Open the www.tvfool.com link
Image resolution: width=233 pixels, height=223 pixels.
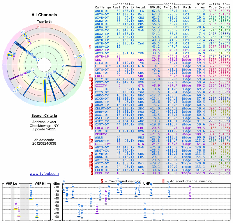(x=44, y=174)
